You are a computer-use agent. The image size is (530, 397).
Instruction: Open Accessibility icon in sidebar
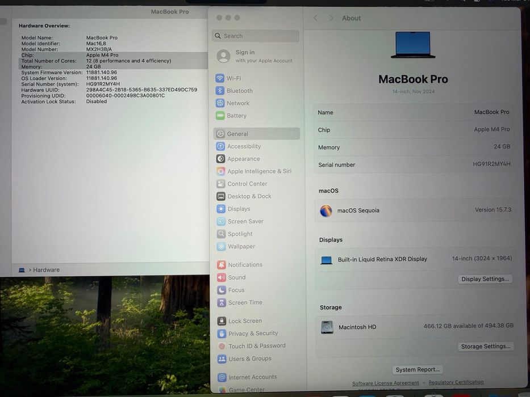tap(220, 146)
